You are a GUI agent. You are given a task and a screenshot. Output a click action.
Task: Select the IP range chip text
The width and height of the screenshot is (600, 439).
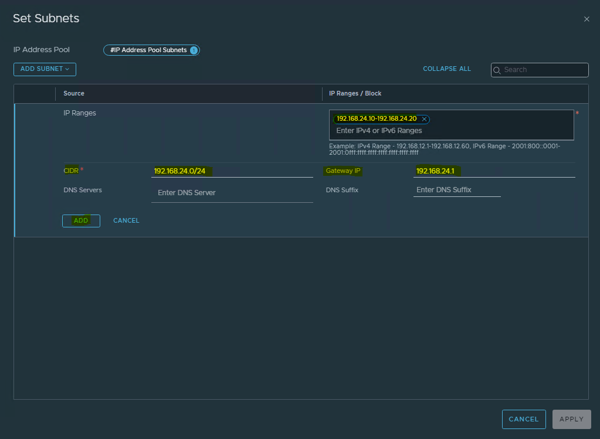coord(377,119)
